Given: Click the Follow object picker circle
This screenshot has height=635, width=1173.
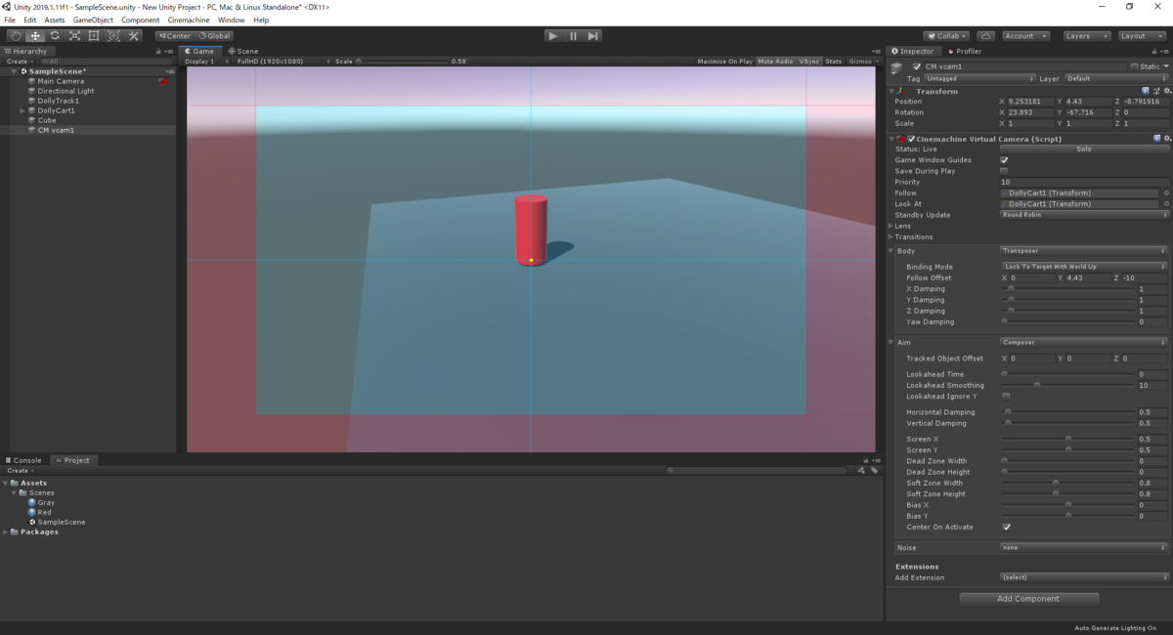Looking at the screenshot, I should [1165, 193].
